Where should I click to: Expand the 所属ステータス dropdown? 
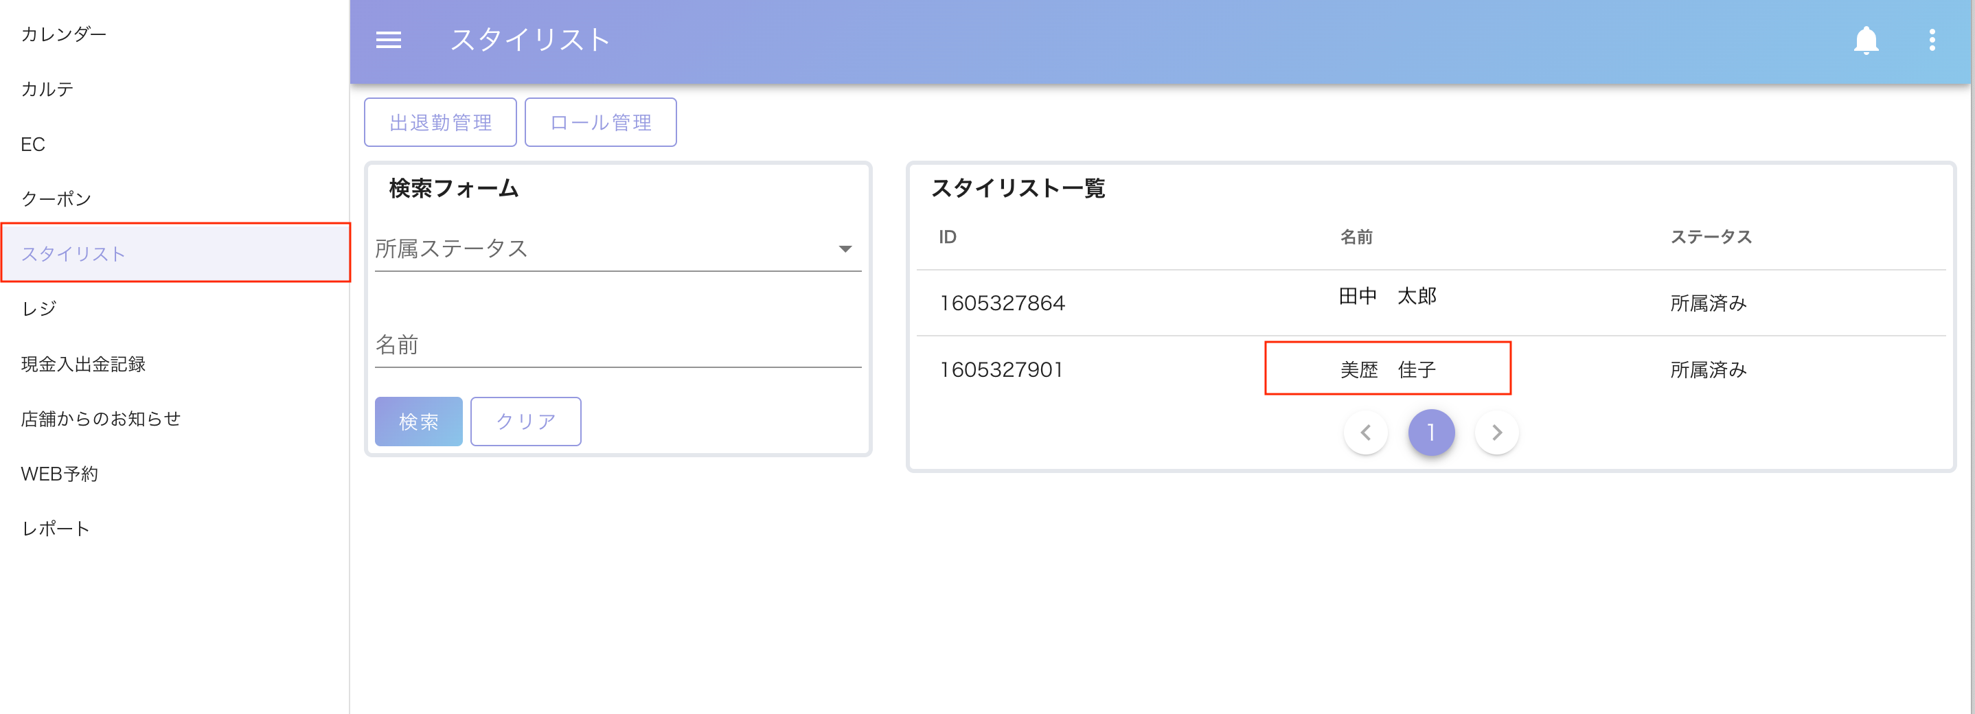coord(618,249)
